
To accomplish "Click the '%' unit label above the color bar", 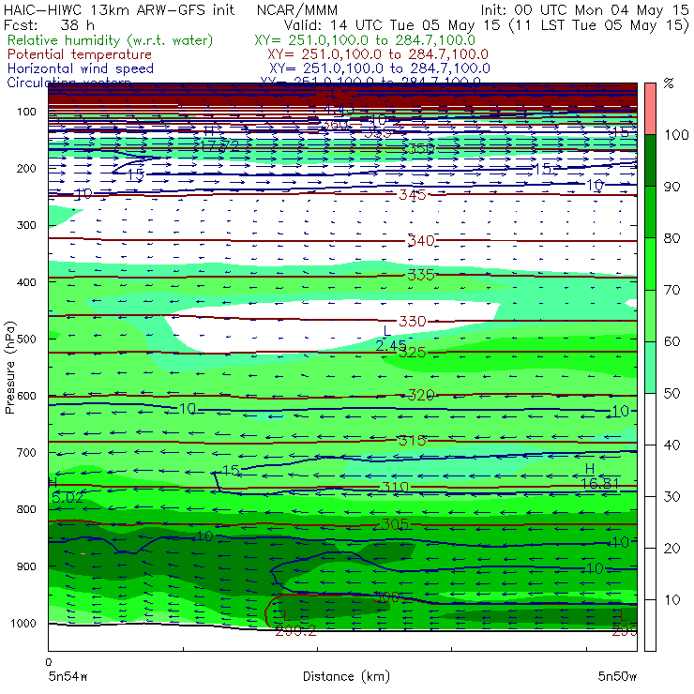I will 669,83.
